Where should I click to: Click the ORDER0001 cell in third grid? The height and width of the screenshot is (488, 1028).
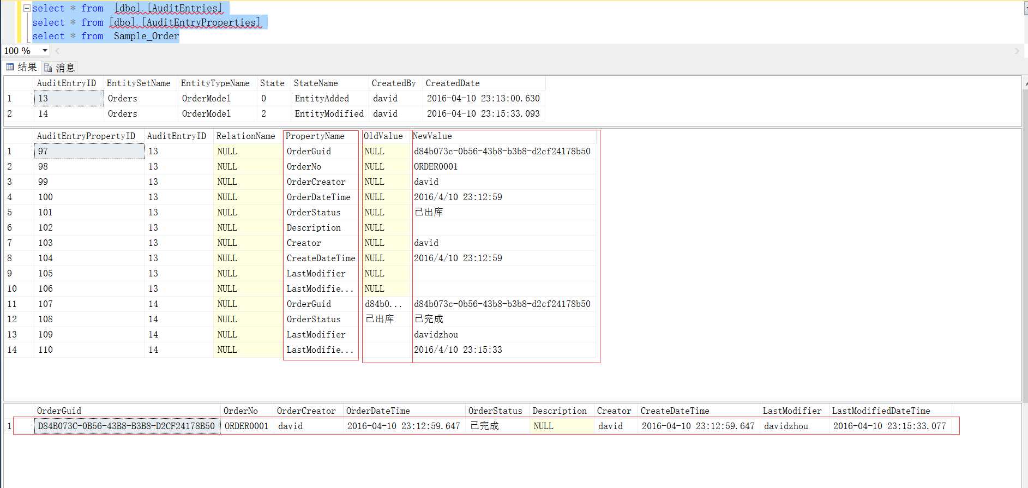point(248,426)
